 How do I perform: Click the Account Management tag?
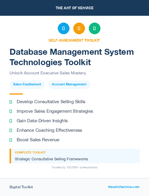[x=69, y=84]
